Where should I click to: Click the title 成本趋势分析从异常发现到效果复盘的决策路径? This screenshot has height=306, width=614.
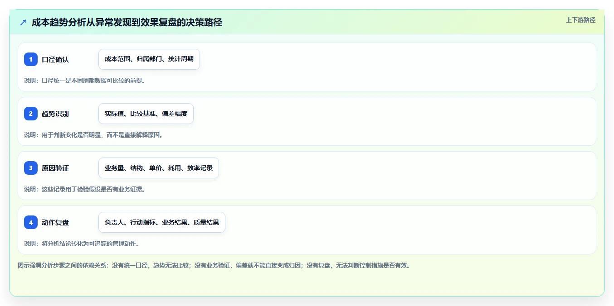pos(127,23)
